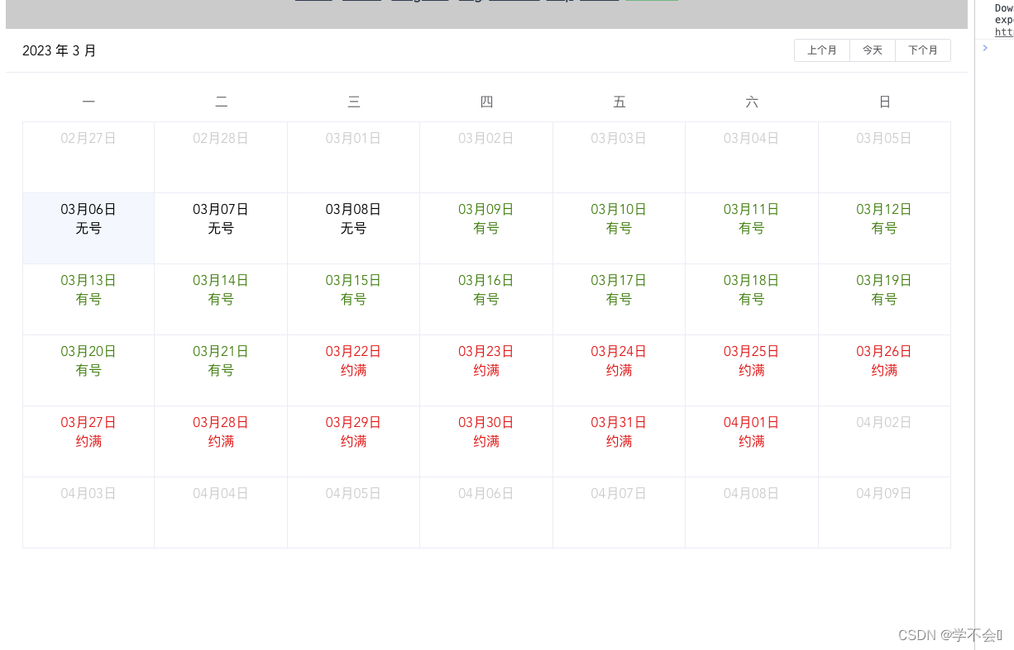
Task: Click the 日 Sunday column header
Action: (884, 101)
